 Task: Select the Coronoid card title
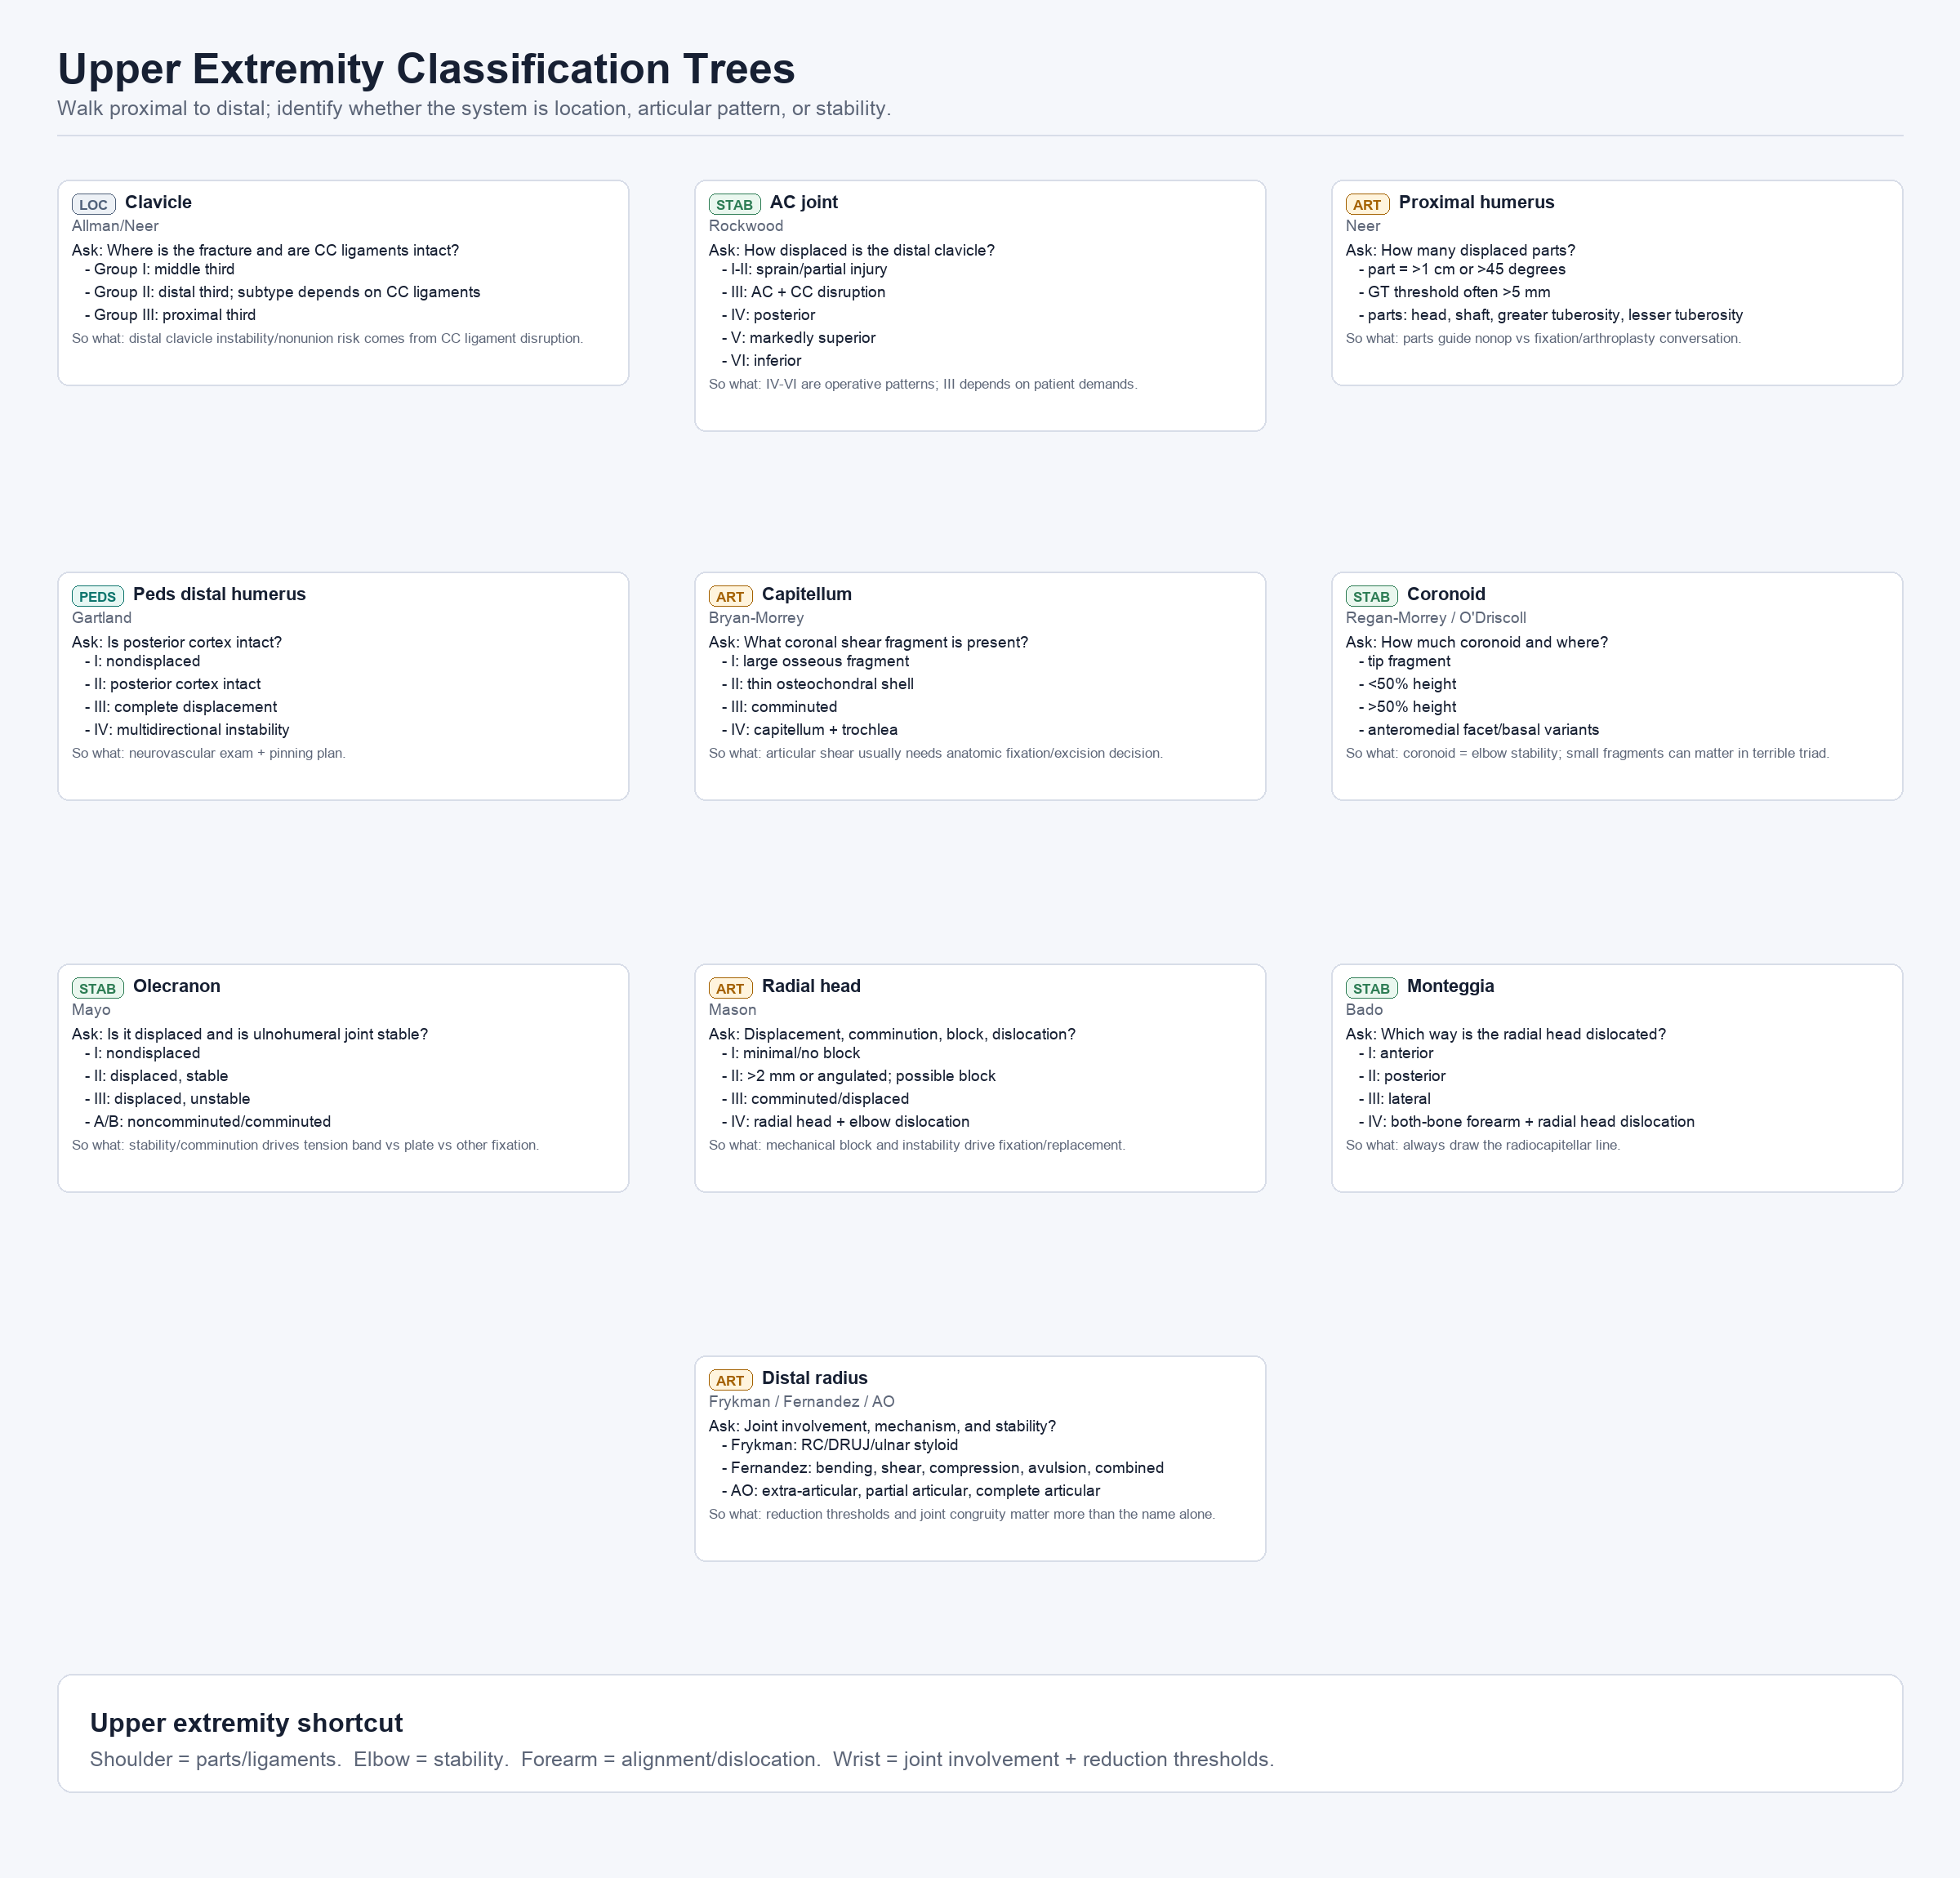1446,594
